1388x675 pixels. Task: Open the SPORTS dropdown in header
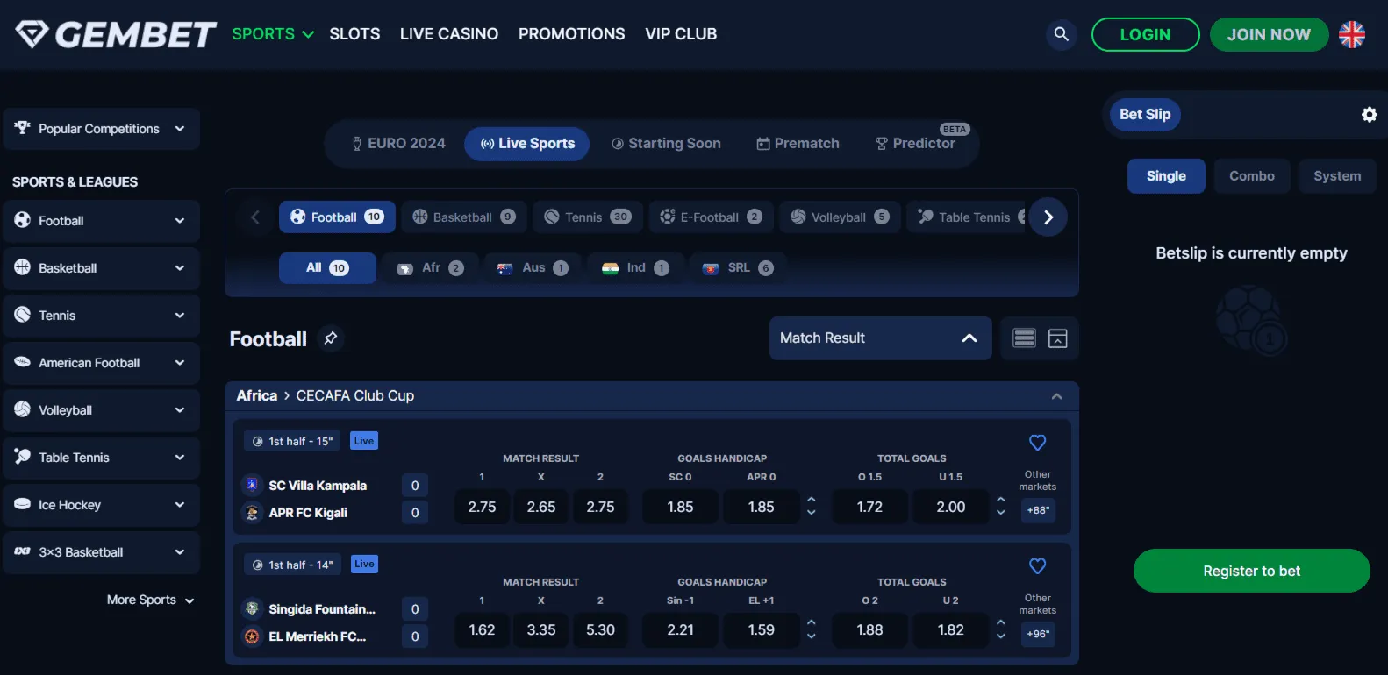coord(273,34)
